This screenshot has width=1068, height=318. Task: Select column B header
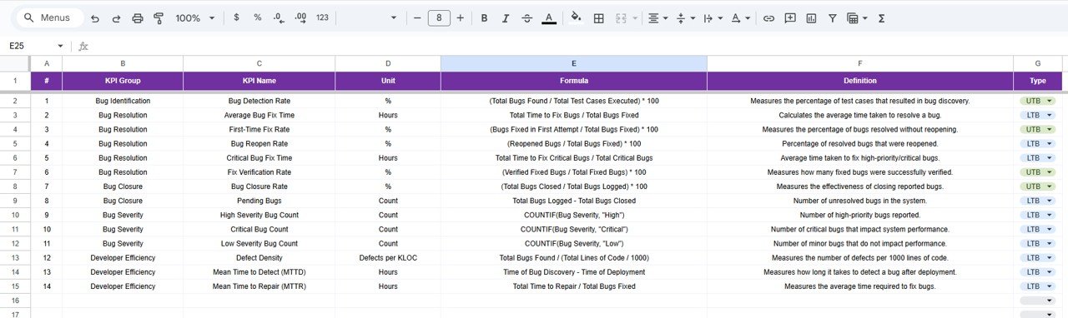123,63
